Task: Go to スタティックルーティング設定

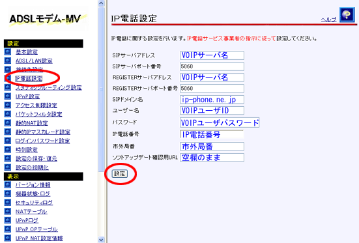Action: pyautogui.click(x=48, y=87)
